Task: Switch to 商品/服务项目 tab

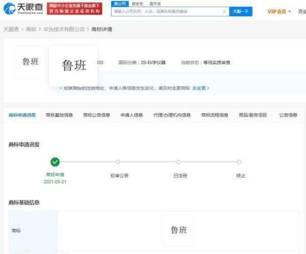Action: (253, 115)
